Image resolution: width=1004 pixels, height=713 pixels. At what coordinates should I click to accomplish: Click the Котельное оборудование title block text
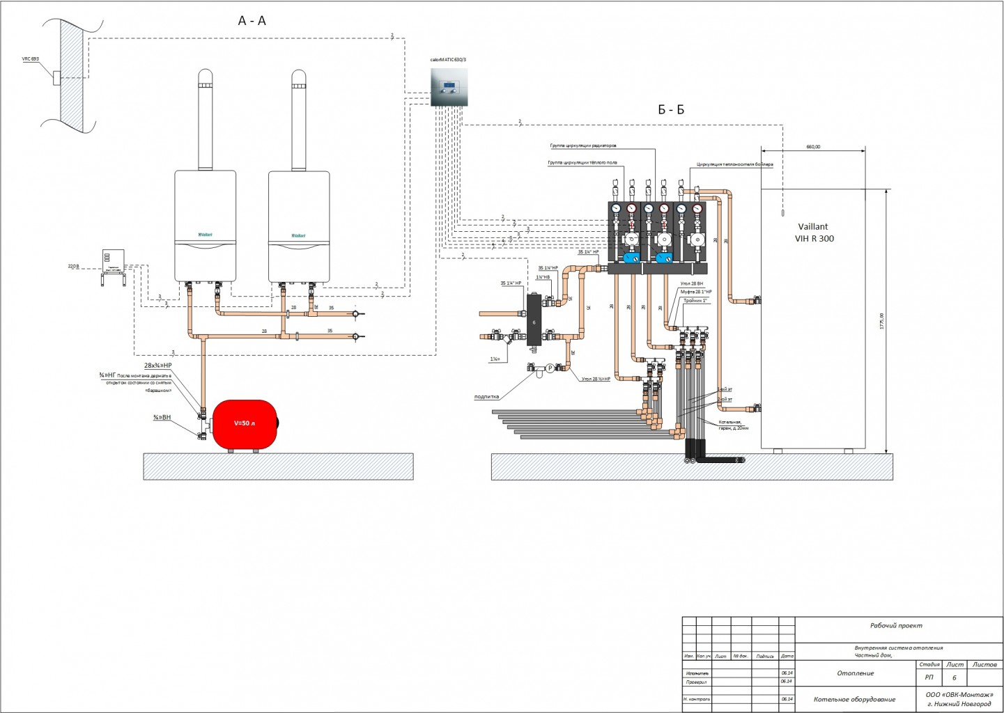[x=854, y=699]
